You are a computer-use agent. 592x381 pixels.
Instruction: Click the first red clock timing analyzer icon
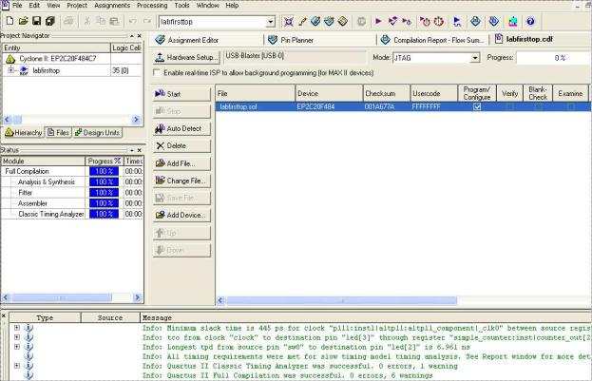coord(425,22)
